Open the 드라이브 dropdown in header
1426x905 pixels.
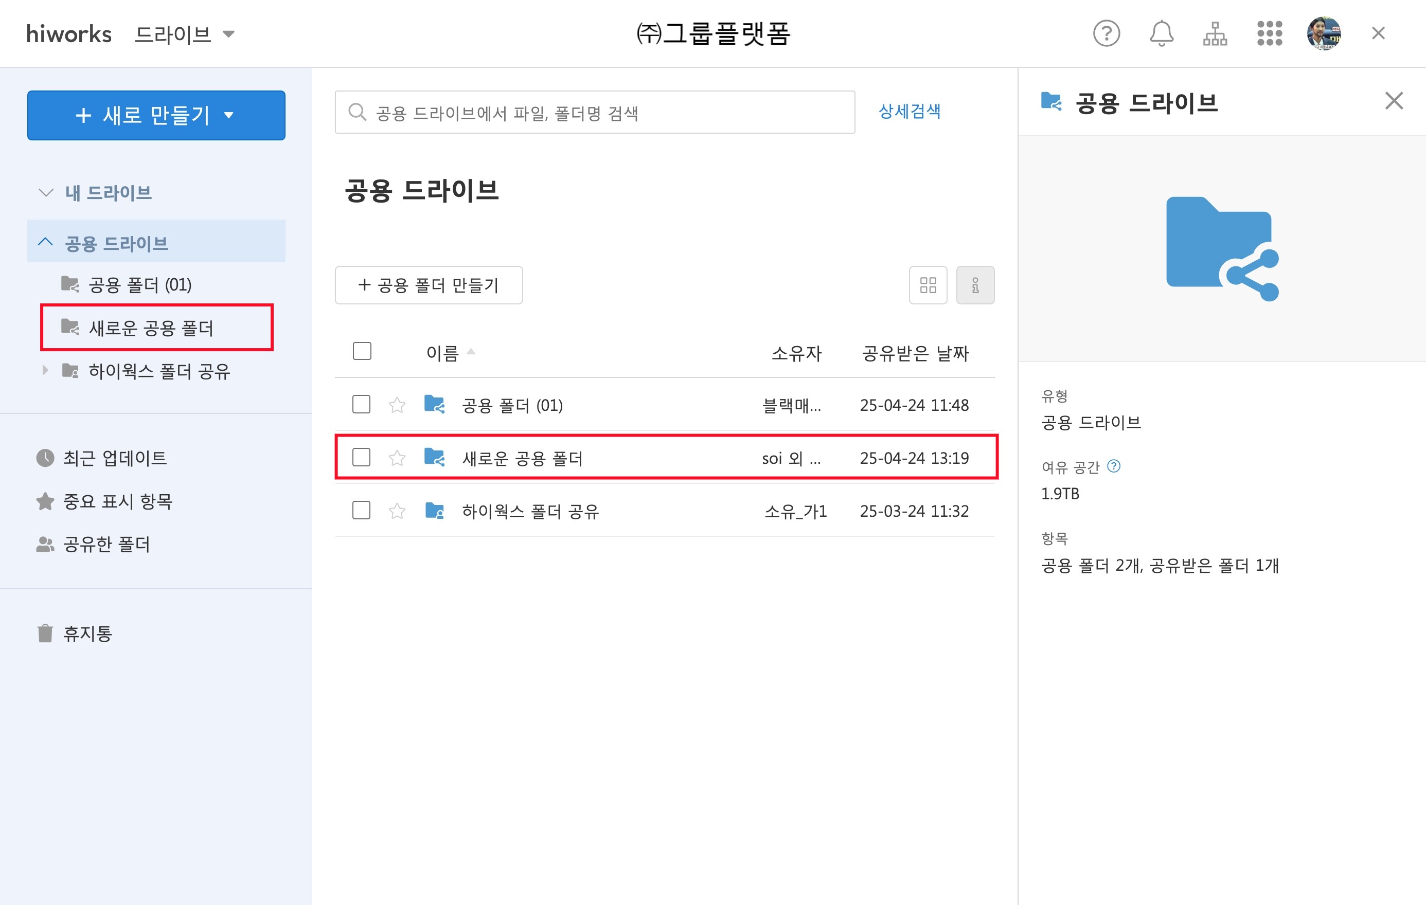pos(185,34)
